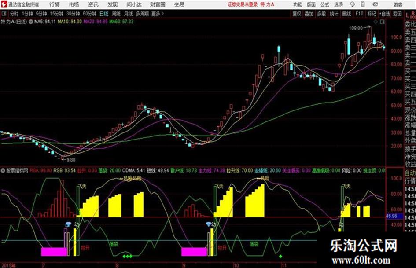416x268 pixels.
Task: Click the 游客 user label
Action: point(398,4)
